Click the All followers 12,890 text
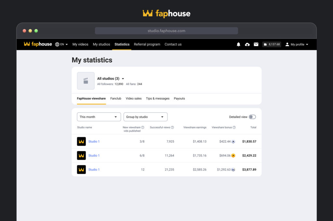Viewport: 333px width, 221px height. click(x=110, y=84)
